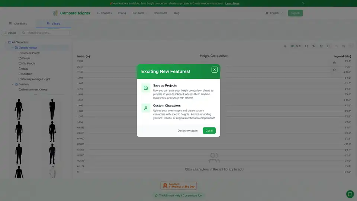
Task: Click the Learn More link in banner
Action: (x=232, y=3)
